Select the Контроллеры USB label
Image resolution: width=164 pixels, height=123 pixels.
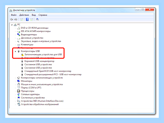click(30, 51)
